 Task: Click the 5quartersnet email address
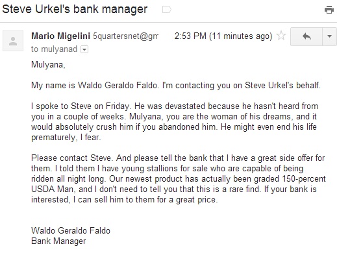126,36
